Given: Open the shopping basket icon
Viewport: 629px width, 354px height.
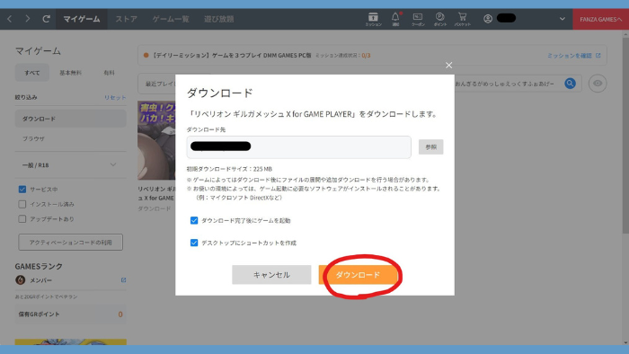Looking at the screenshot, I should [x=463, y=19].
